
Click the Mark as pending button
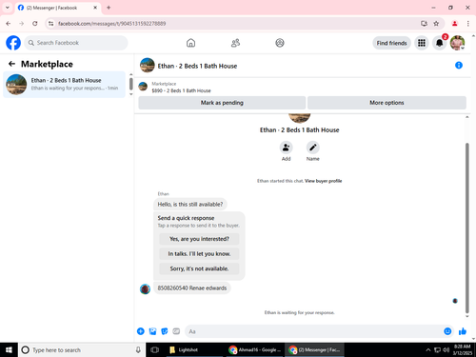222,103
